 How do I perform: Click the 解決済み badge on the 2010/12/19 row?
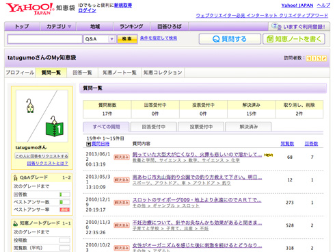pyautogui.click(x=122, y=203)
